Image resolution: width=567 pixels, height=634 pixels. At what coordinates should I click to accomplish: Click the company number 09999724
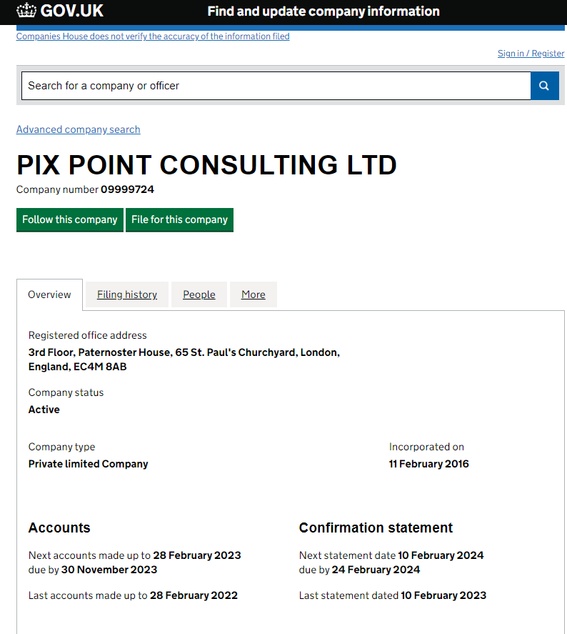tap(127, 189)
